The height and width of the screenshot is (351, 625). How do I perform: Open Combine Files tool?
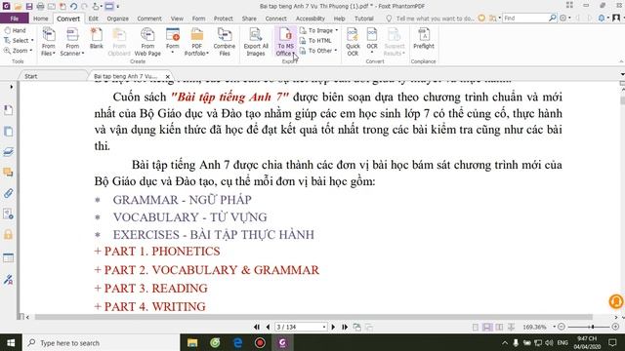coord(225,42)
